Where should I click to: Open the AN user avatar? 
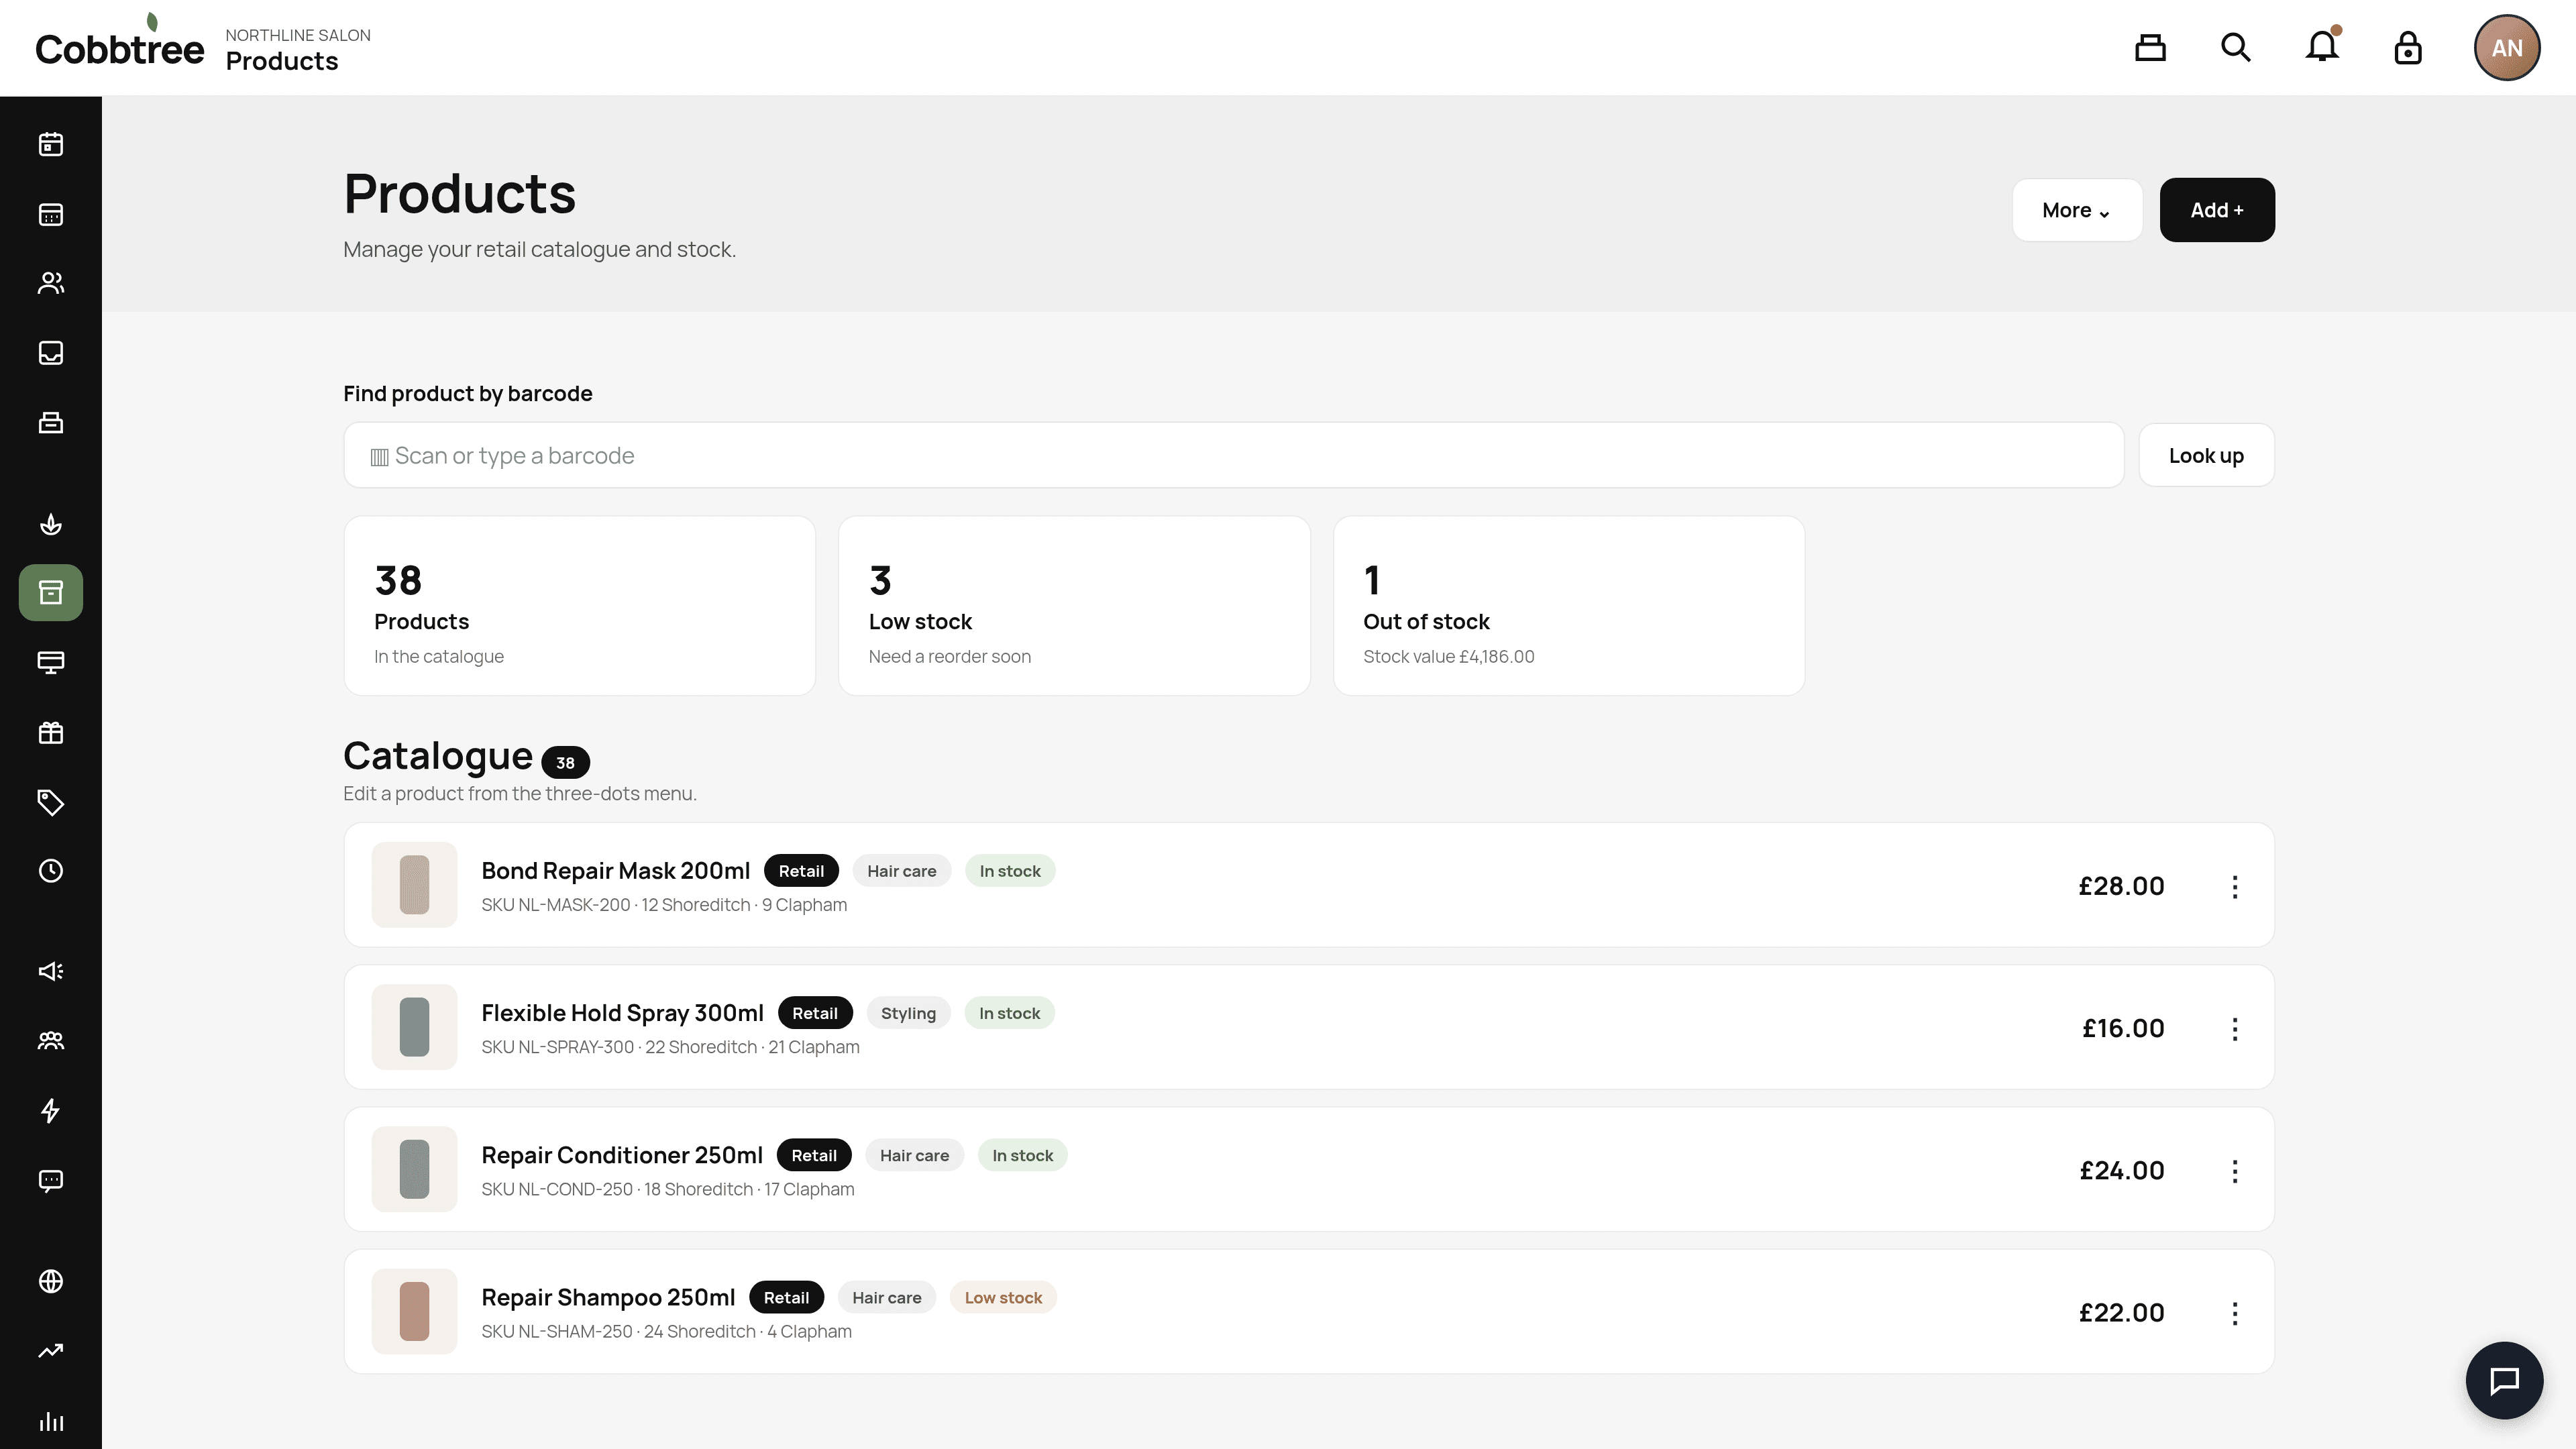tap(2507, 48)
